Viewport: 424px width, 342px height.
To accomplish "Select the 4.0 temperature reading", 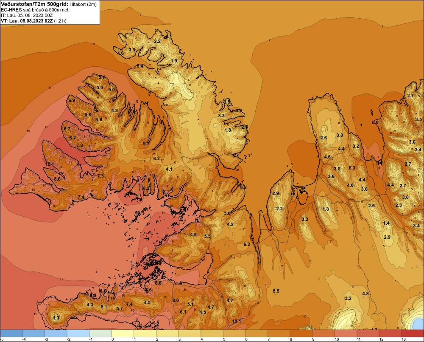I will tap(350, 186).
